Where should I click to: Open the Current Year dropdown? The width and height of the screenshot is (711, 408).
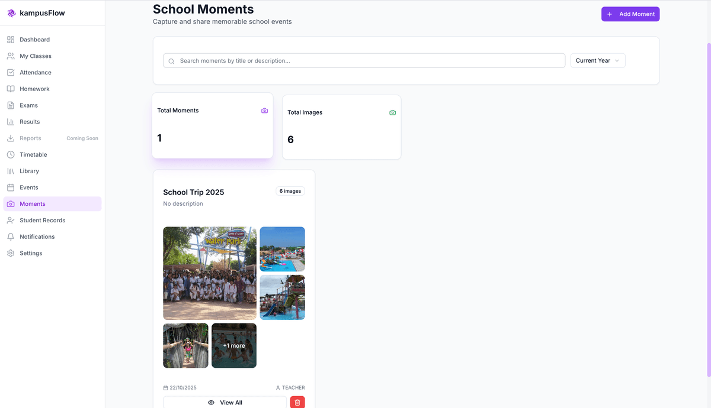(x=597, y=60)
